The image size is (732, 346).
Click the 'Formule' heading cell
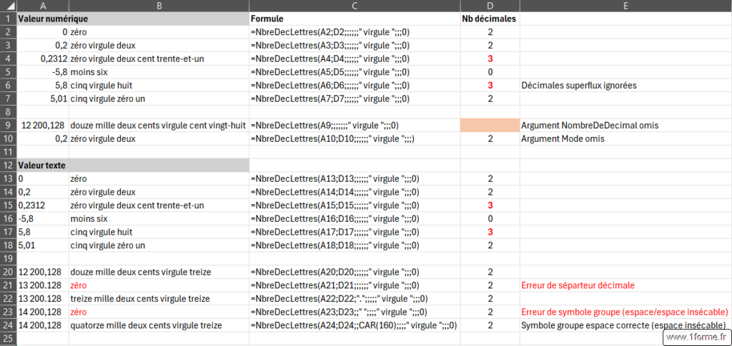[x=355, y=19]
